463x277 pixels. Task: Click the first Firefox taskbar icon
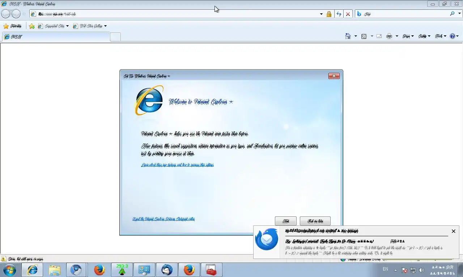pos(99,270)
